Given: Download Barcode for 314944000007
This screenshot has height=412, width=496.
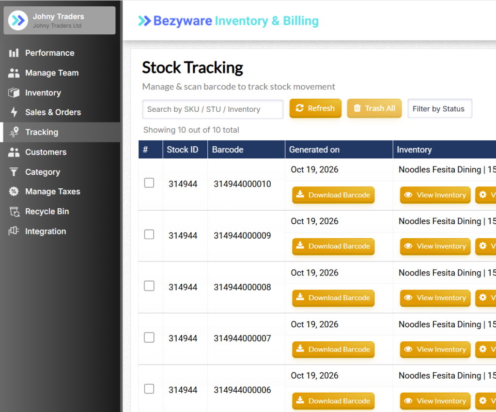Looking at the screenshot, I should (333, 349).
